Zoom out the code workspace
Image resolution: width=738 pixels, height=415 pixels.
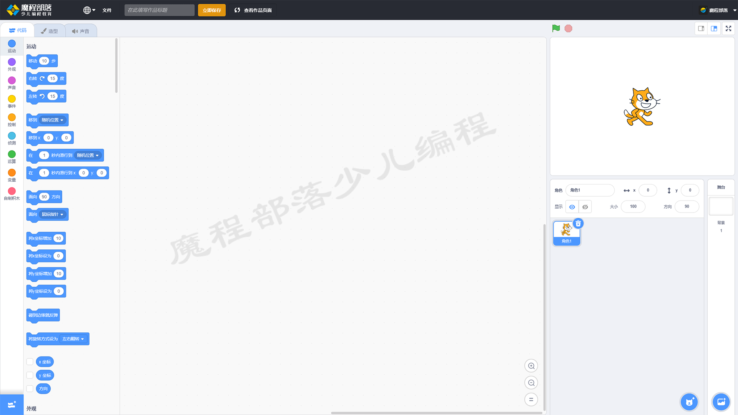tap(531, 383)
